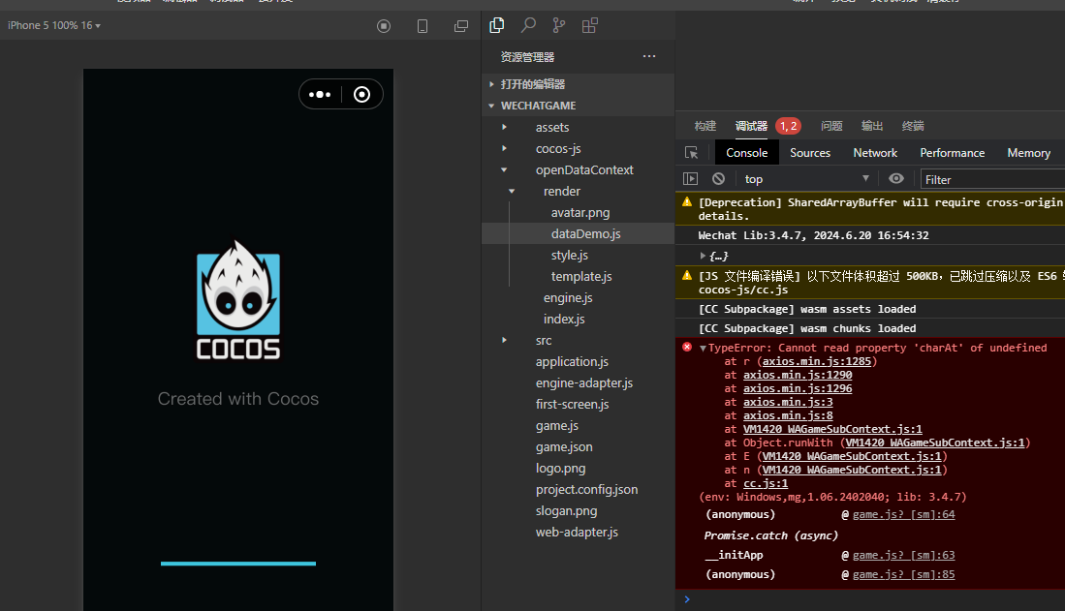Select the Console devtools tab
Image resolution: width=1065 pixels, height=611 pixels.
click(x=746, y=153)
